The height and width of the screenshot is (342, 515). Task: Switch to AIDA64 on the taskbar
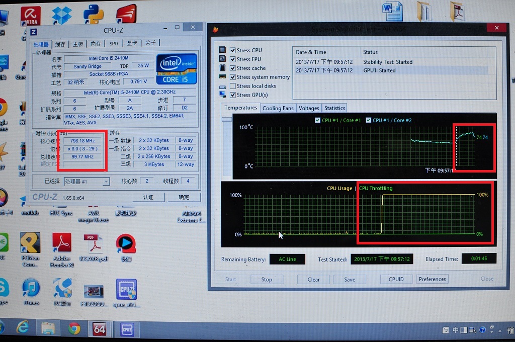tap(99, 328)
